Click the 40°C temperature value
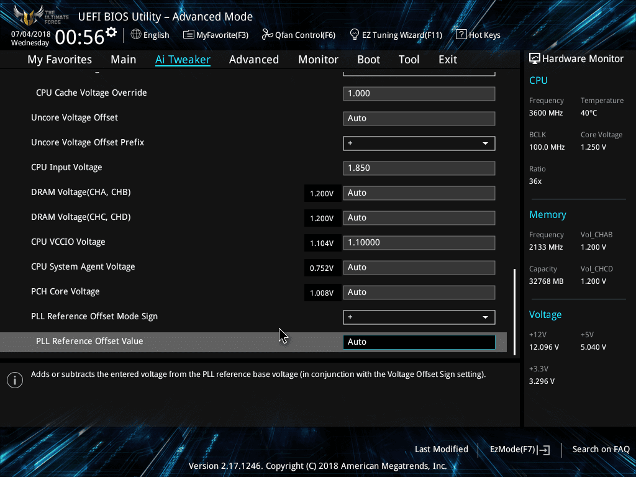Screen dimensions: 636x477 tap(589, 113)
